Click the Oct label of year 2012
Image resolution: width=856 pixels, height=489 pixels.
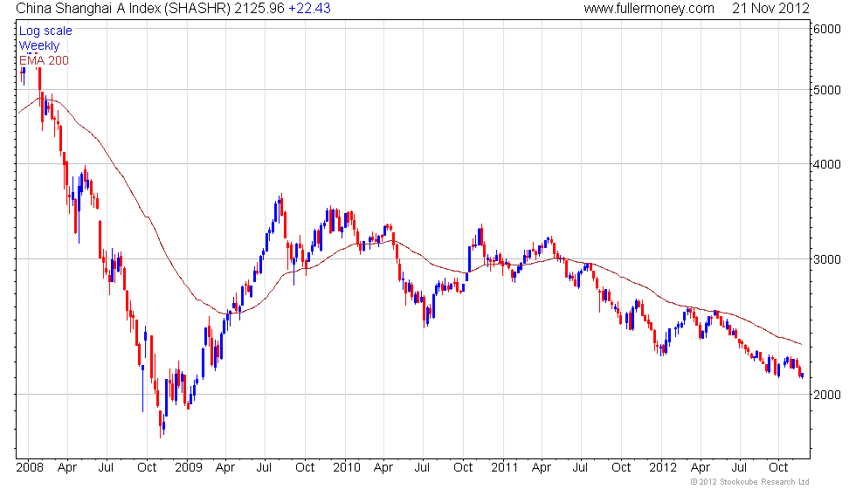(x=778, y=468)
